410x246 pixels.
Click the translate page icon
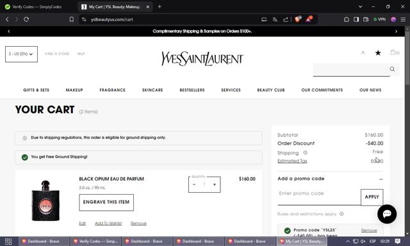275,19
